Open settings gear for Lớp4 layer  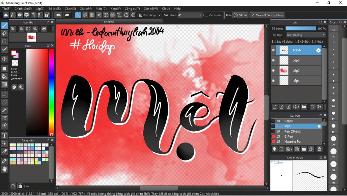coord(318,50)
